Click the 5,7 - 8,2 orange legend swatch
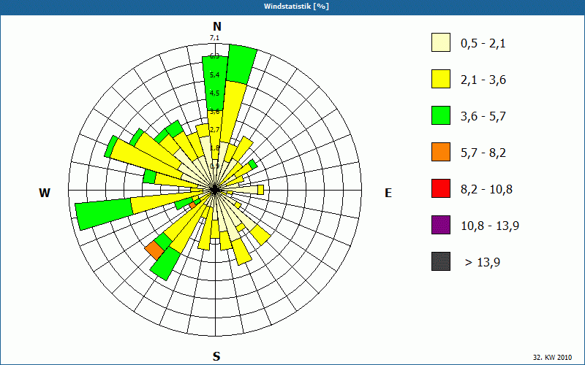The image size is (585, 365). click(x=441, y=152)
